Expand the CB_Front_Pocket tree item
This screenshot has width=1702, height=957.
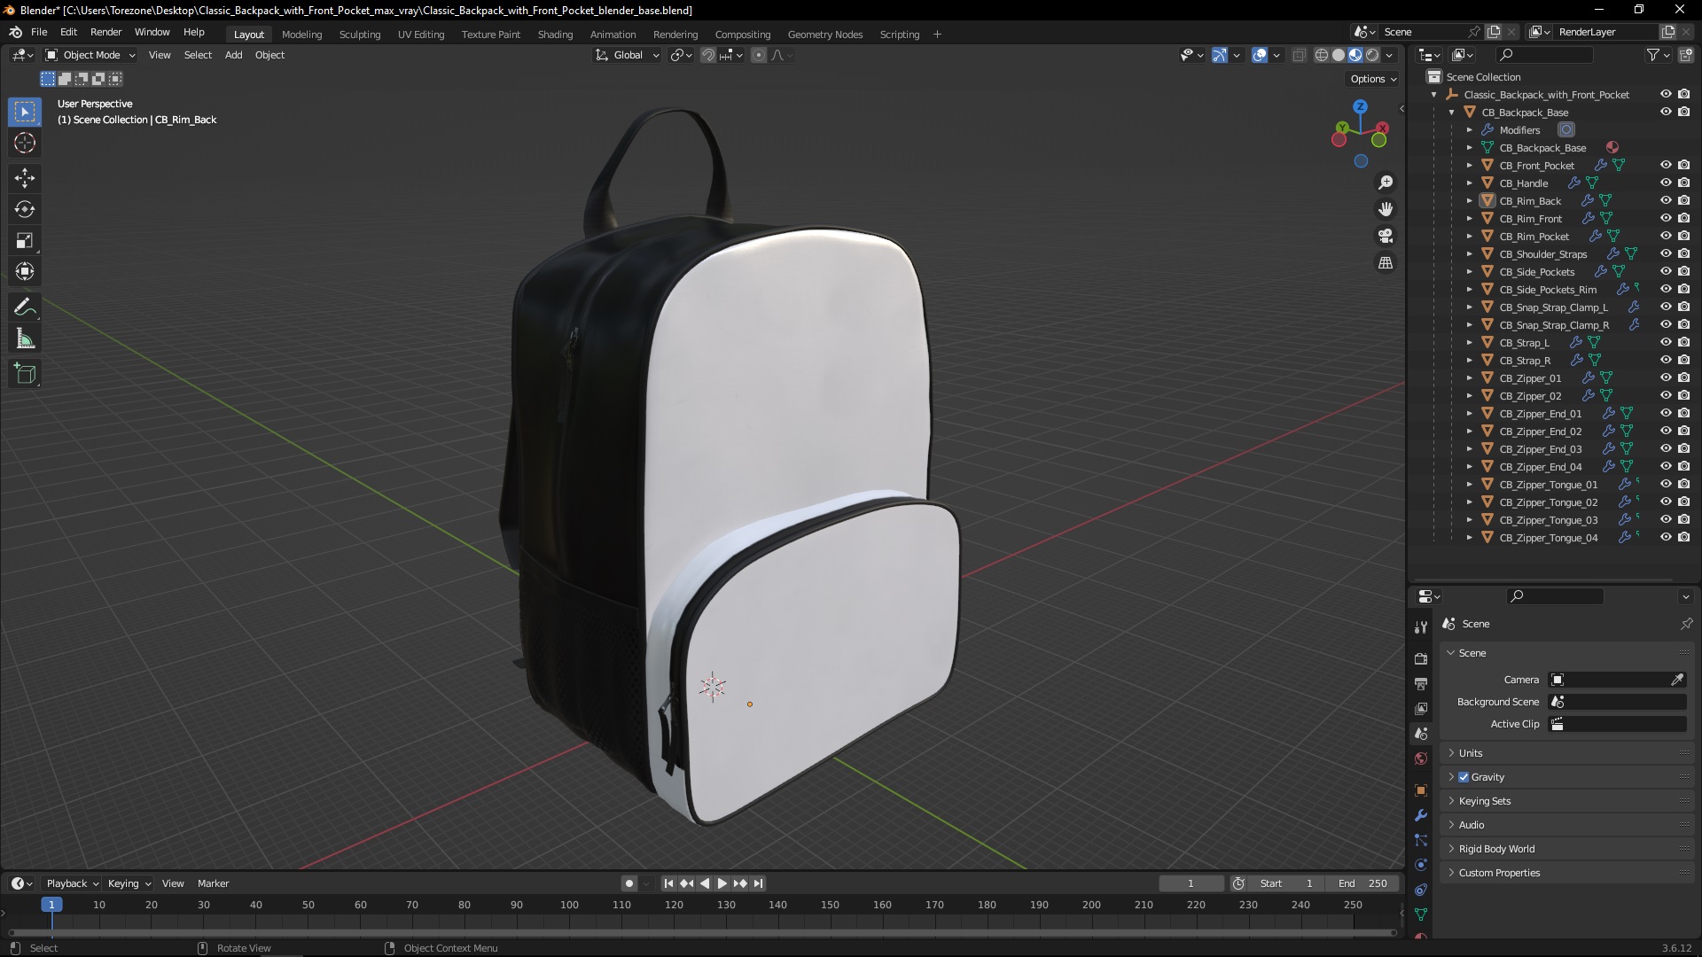tap(1469, 166)
